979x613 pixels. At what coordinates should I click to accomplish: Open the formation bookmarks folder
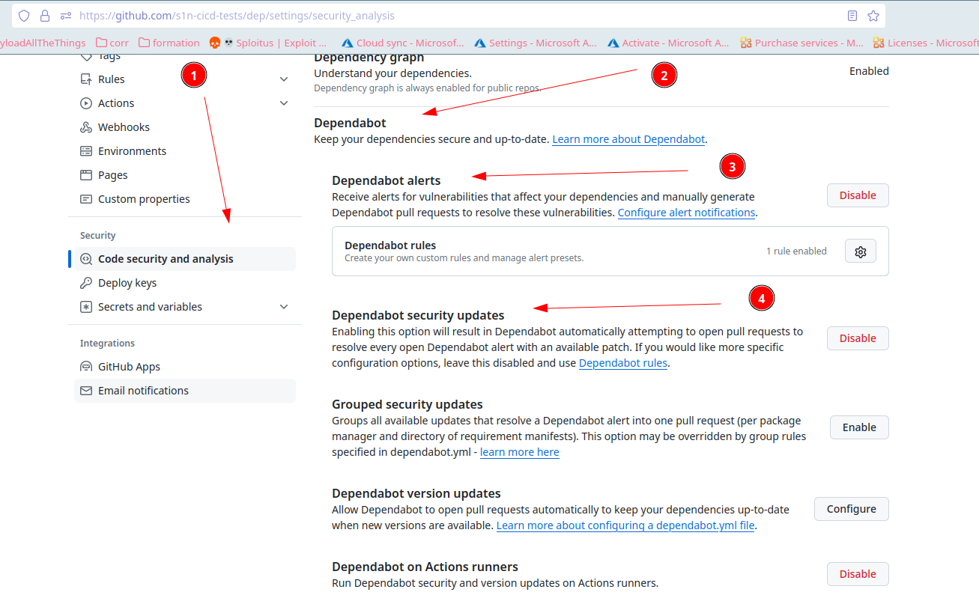point(169,43)
